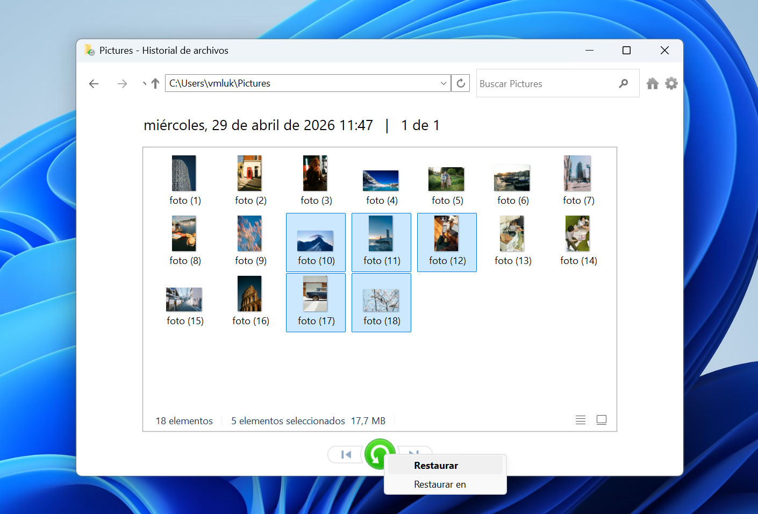Screen dimensions: 758x514
Task: Open the settings gear icon
Action: tap(671, 83)
